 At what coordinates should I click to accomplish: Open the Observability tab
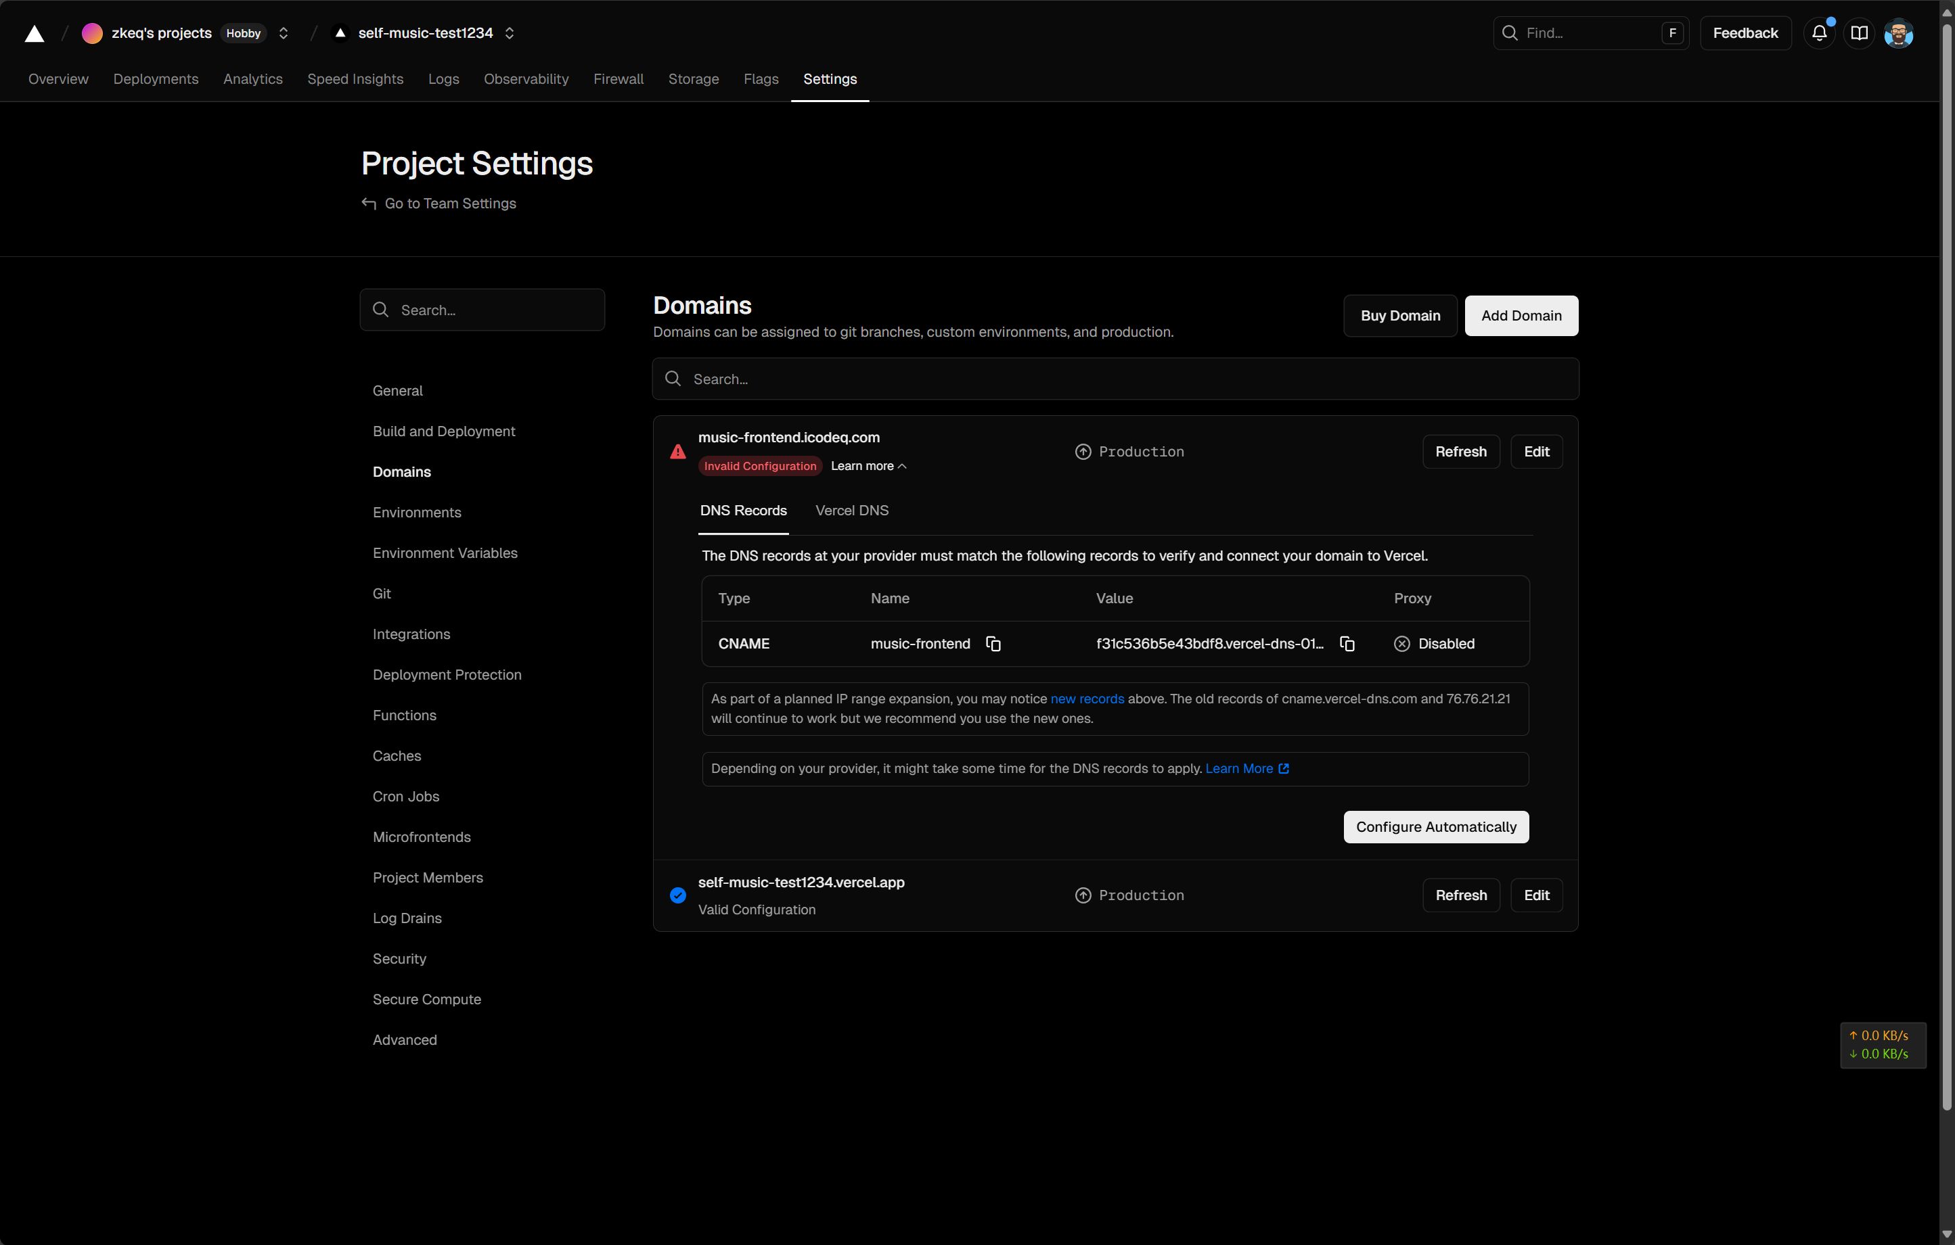click(526, 78)
